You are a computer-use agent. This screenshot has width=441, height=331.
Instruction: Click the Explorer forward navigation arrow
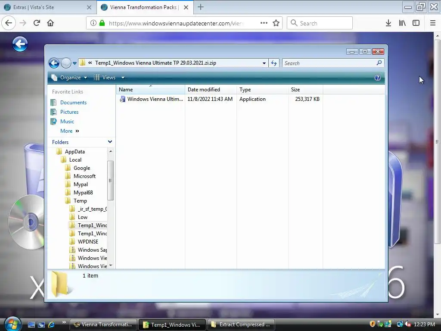[66, 63]
